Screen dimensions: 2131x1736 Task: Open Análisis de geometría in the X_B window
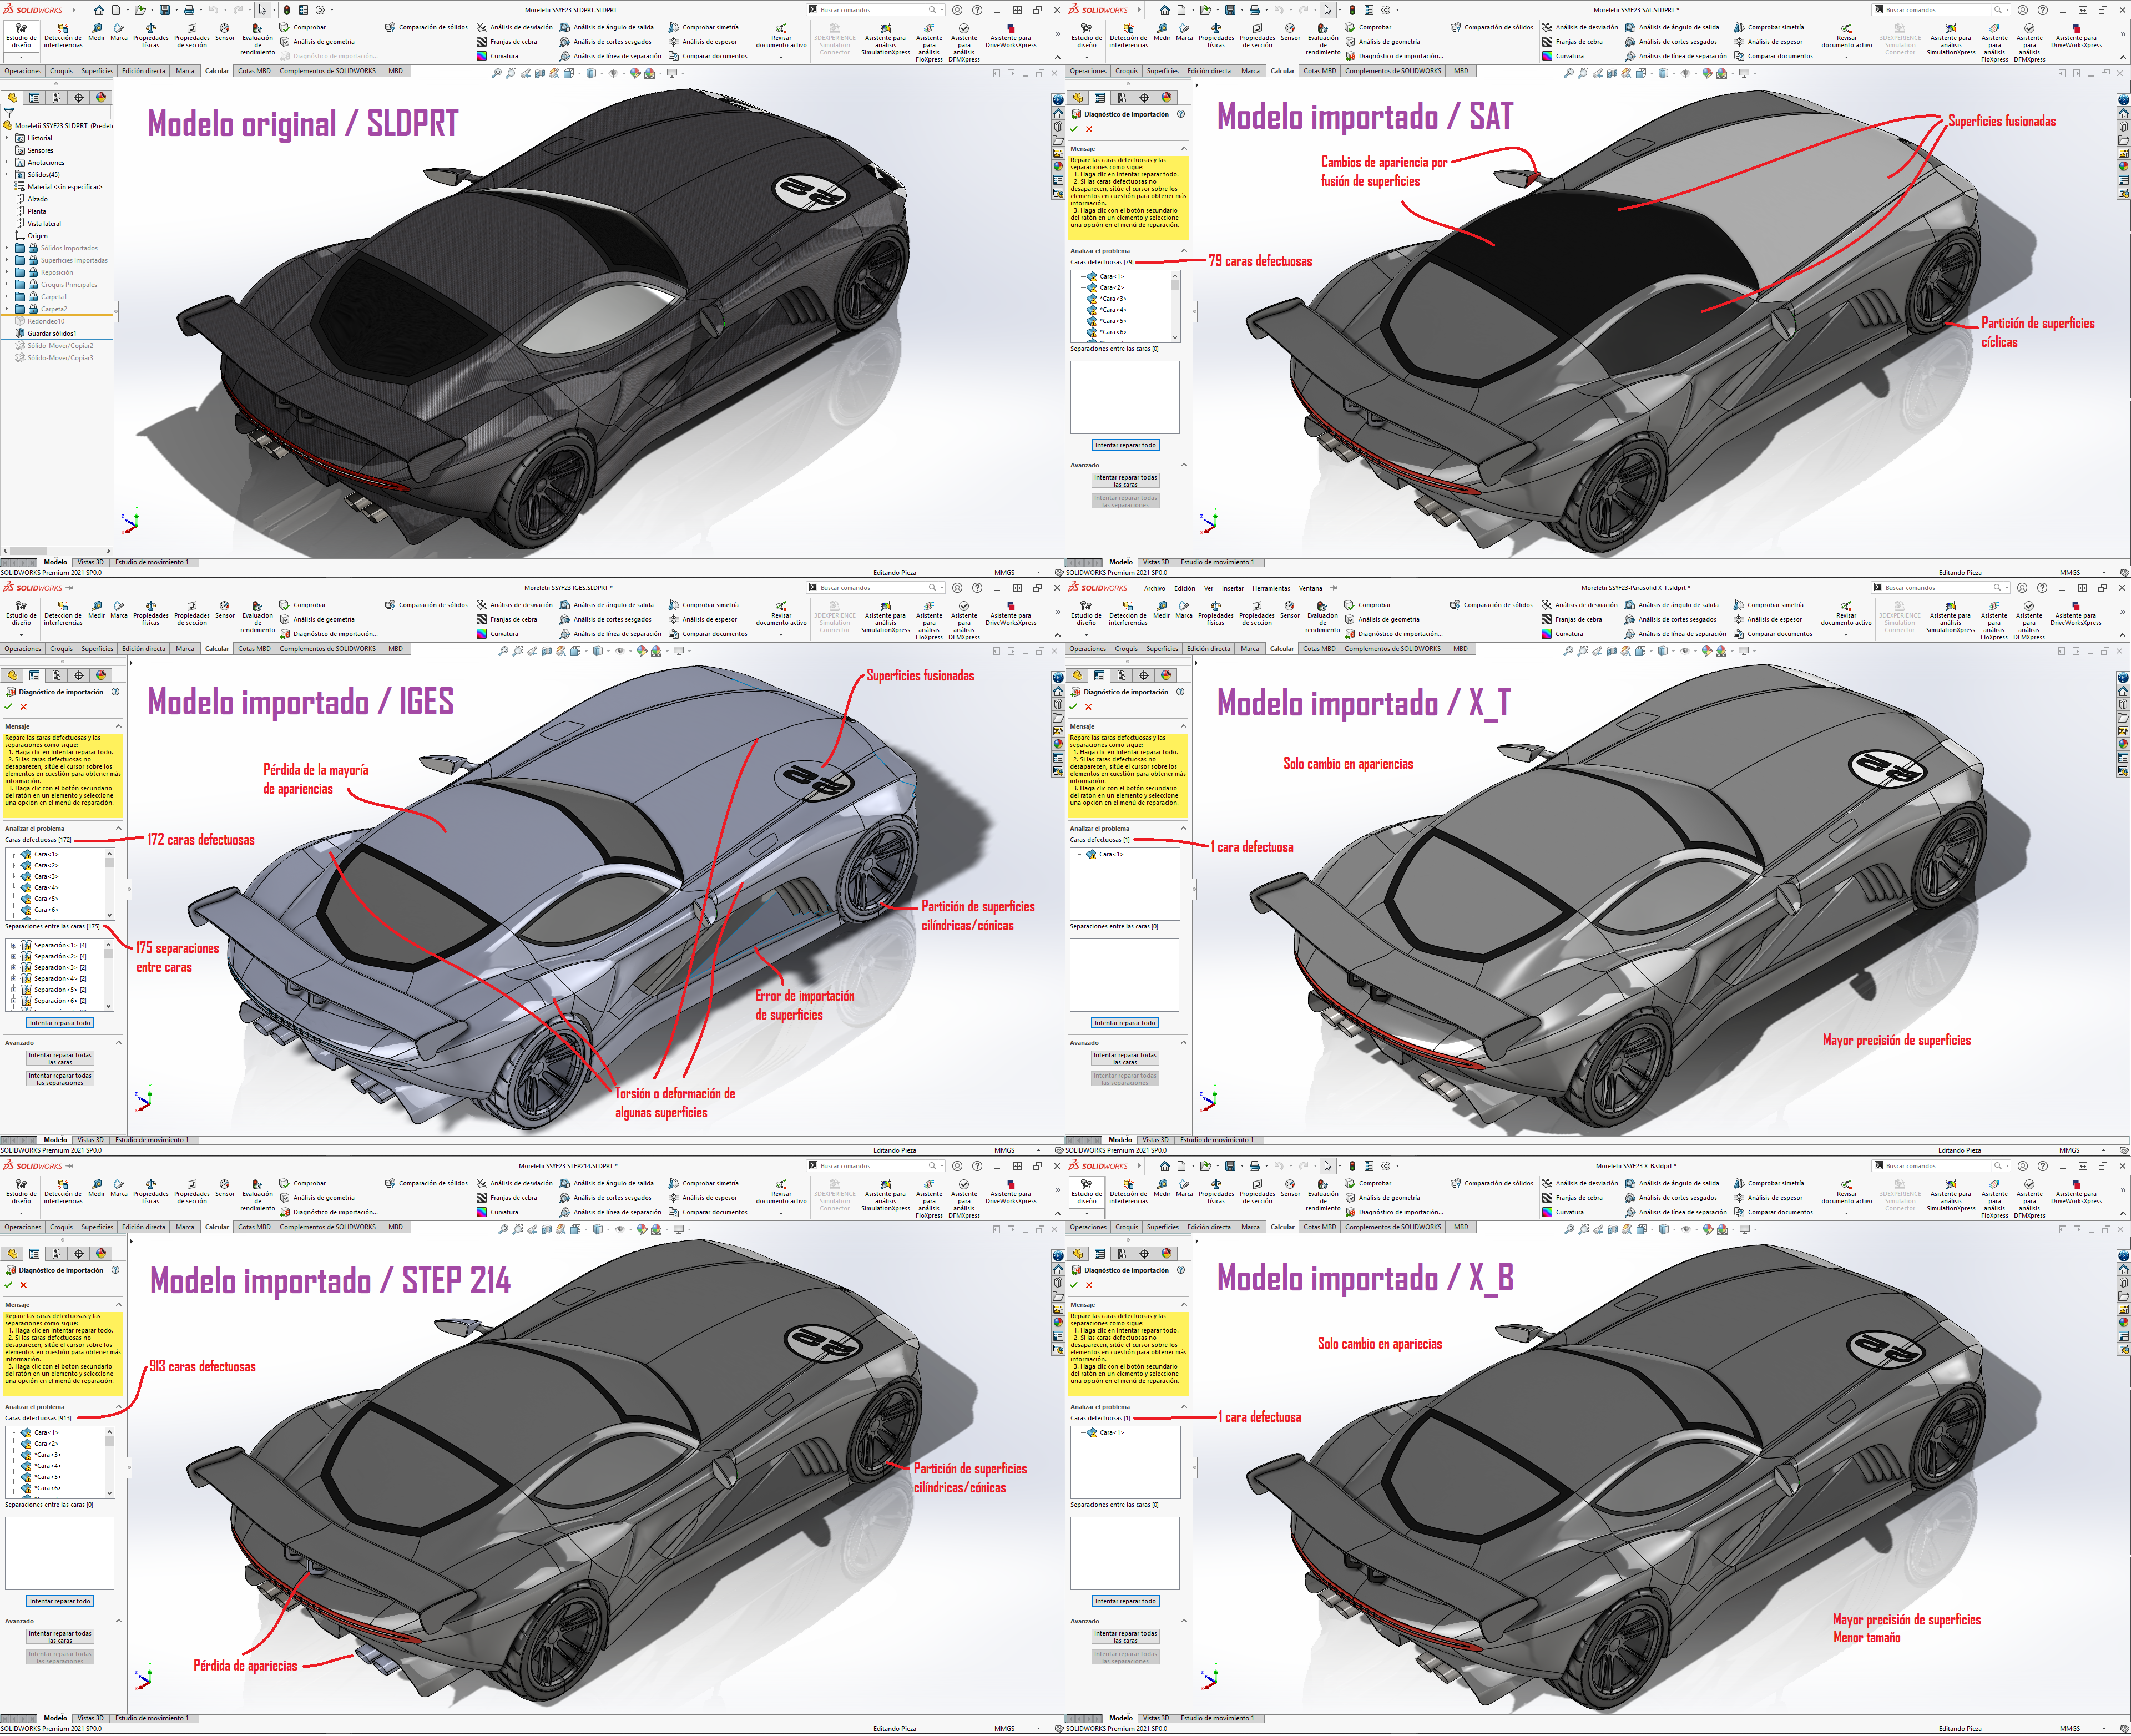point(1383,1198)
